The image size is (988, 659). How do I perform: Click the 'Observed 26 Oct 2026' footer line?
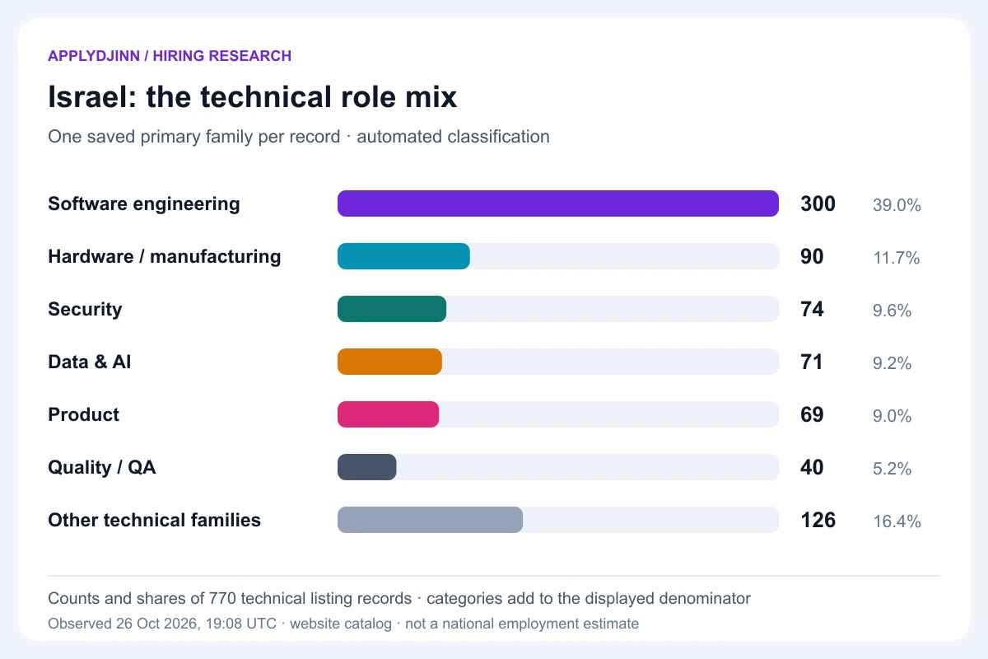343,624
